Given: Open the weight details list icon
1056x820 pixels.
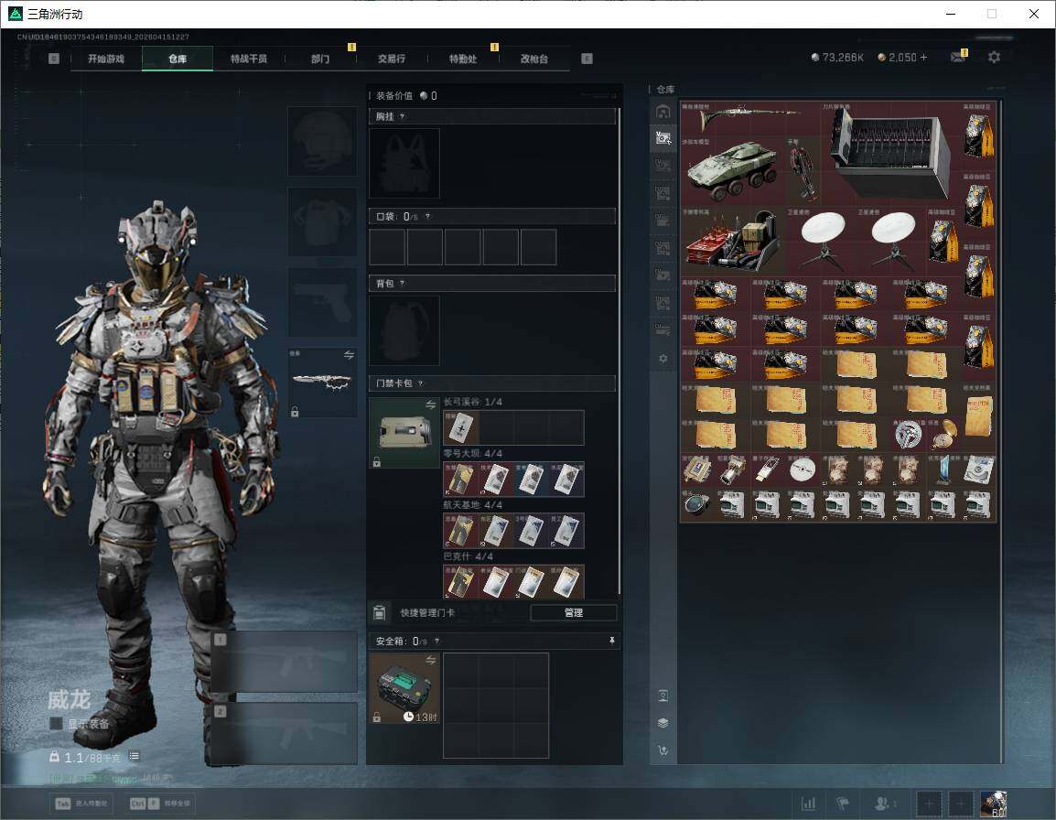Looking at the screenshot, I should pos(134,757).
